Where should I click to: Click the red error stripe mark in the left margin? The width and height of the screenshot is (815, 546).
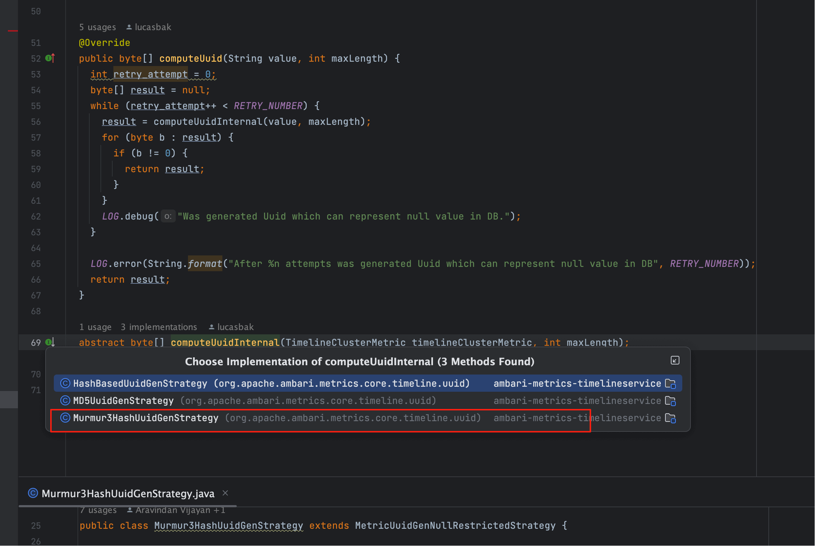13,31
